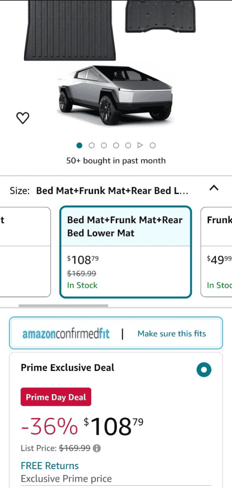Open the Prime Exclusive Deal offer box
This screenshot has width=232, height=488.
pos(116,420)
